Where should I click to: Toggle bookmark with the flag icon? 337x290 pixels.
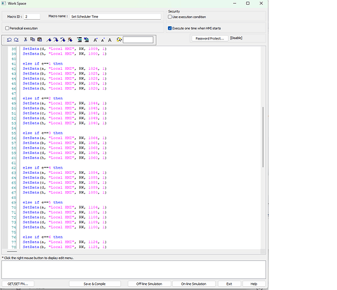[x=49, y=40]
